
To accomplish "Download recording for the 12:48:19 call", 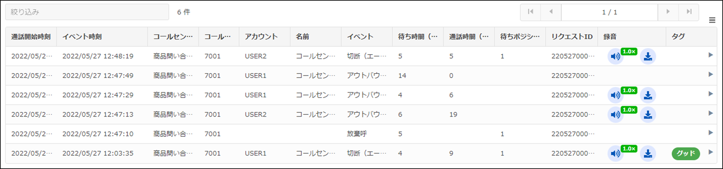I will tap(648, 57).
